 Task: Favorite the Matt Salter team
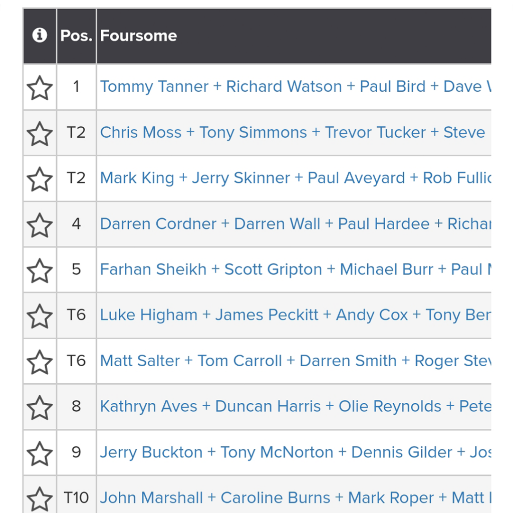[40, 362]
